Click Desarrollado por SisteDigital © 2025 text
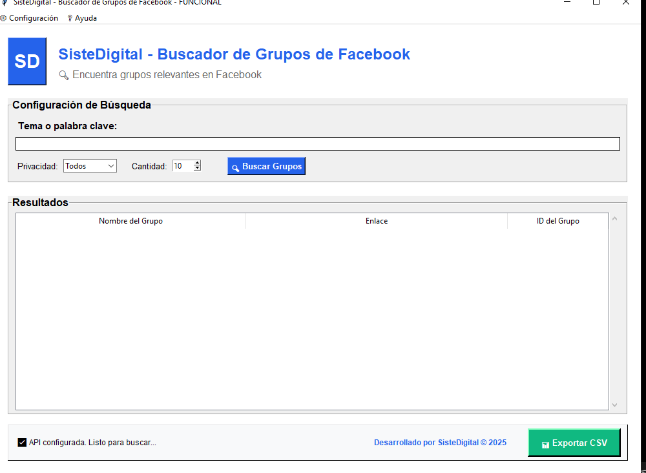646x473 pixels. click(440, 443)
